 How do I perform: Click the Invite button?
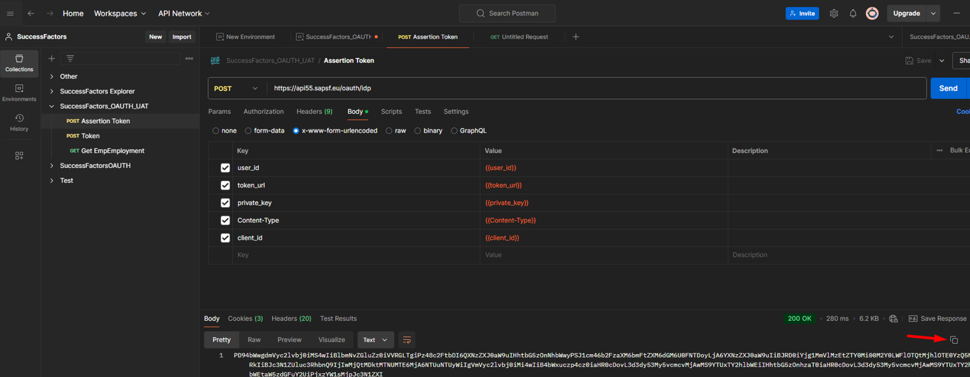point(802,13)
